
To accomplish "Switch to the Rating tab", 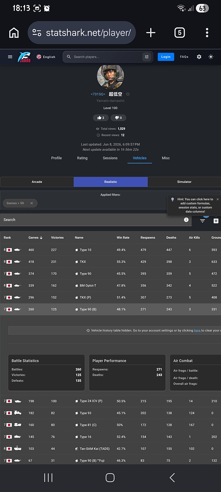I will tap(83, 158).
